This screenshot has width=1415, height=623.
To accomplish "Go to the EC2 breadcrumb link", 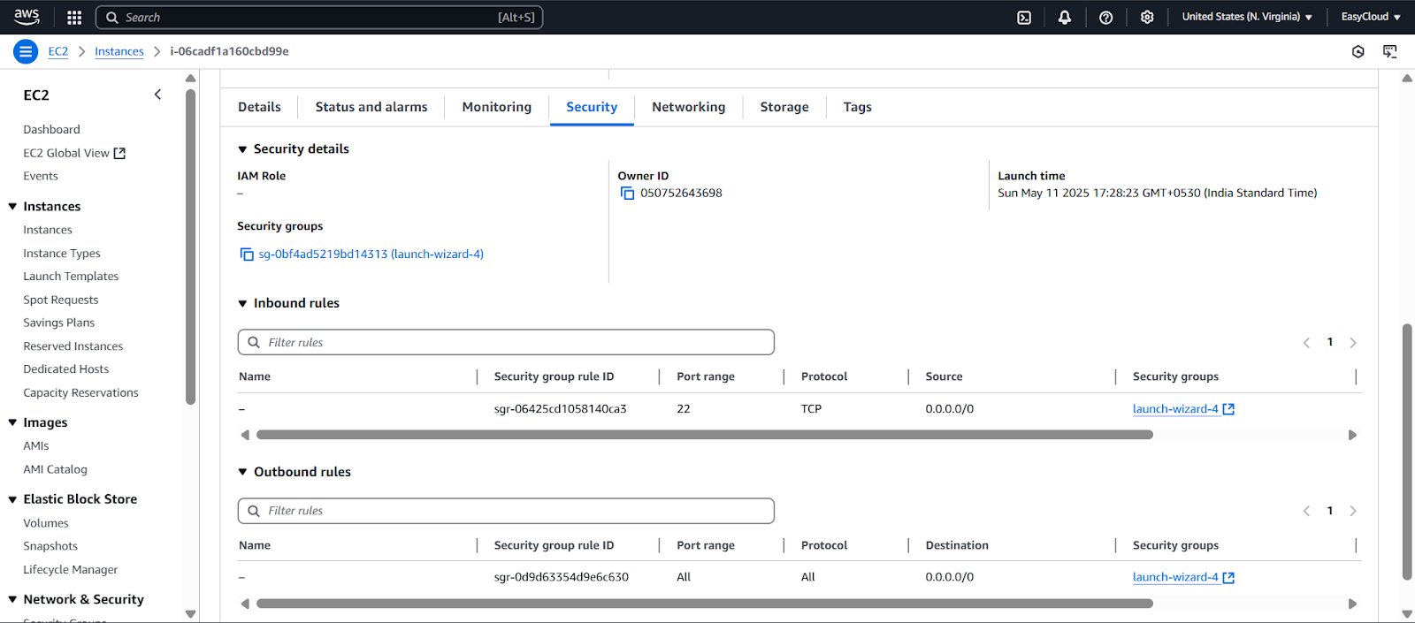I will click(x=58, y=51).
